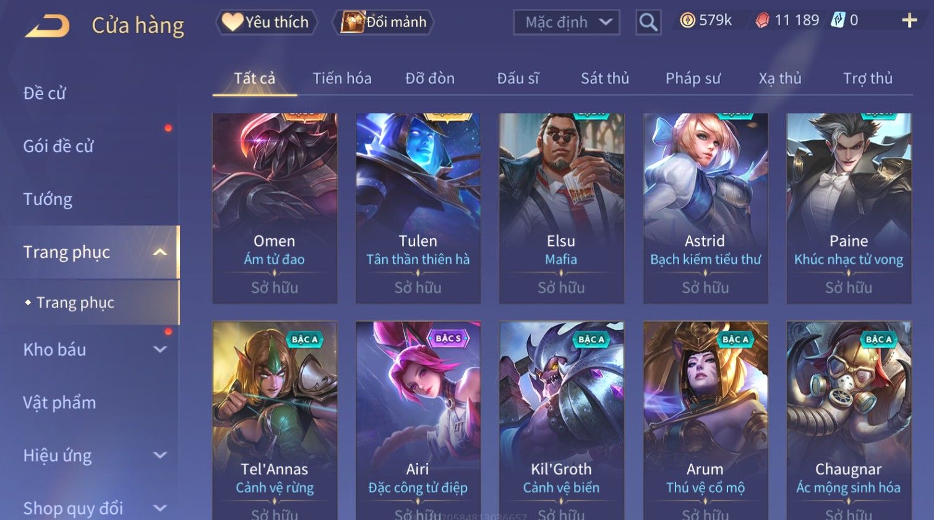934x520 pixels.
Task: Select the Airi Đặc công tử điệp skin
Action: pos(418,420)
